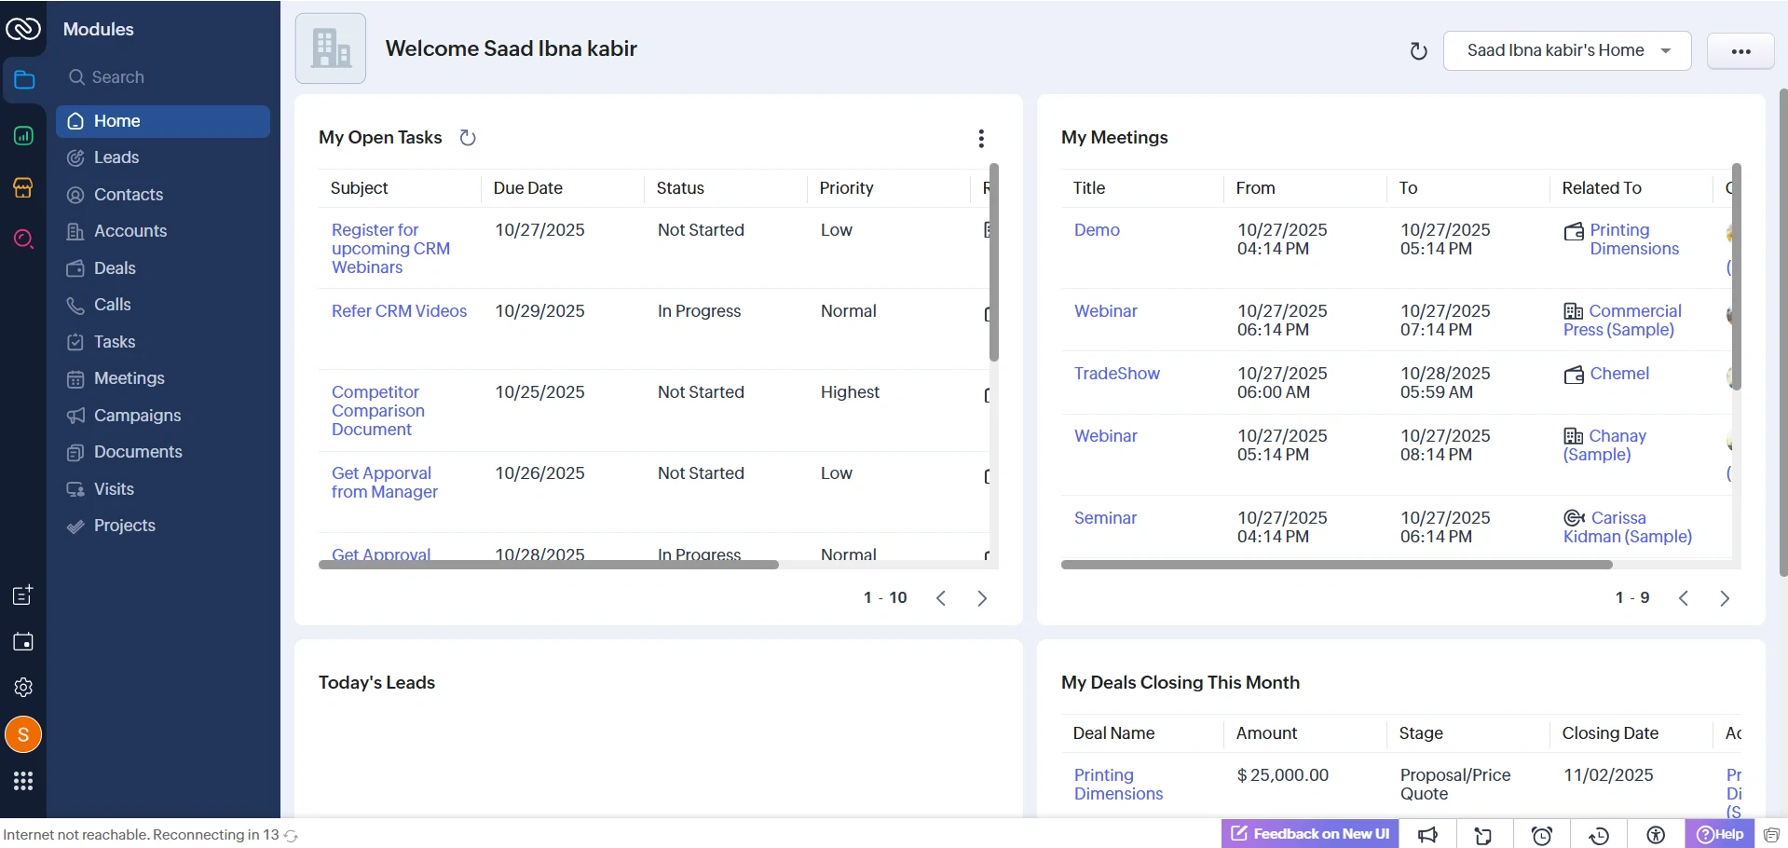Open the apps grid at sidebar bottom
Viewport: 1788px width, 848px height.
22,781
